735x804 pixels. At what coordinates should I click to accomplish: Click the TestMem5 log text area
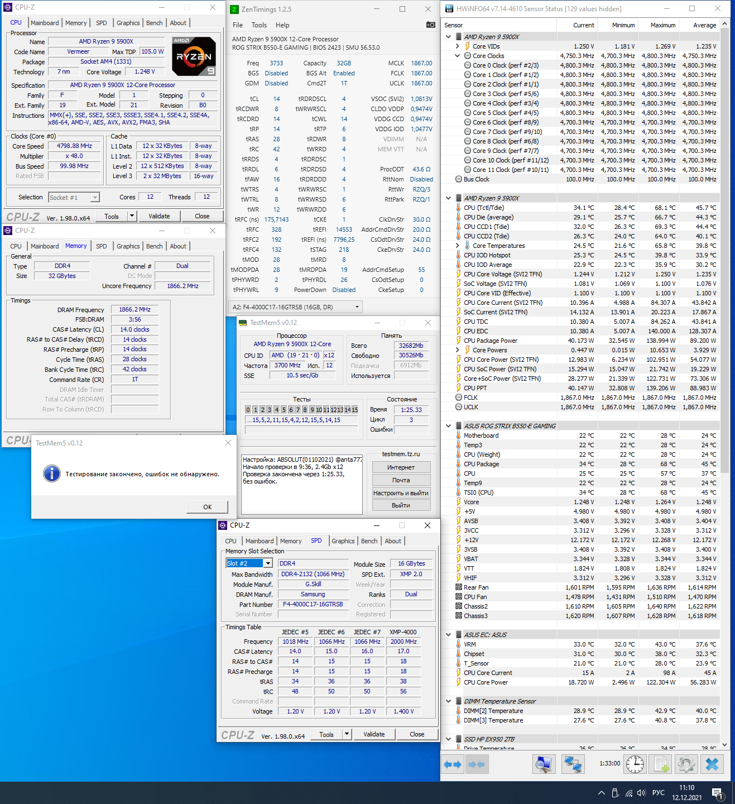click(x=302, y=484)
